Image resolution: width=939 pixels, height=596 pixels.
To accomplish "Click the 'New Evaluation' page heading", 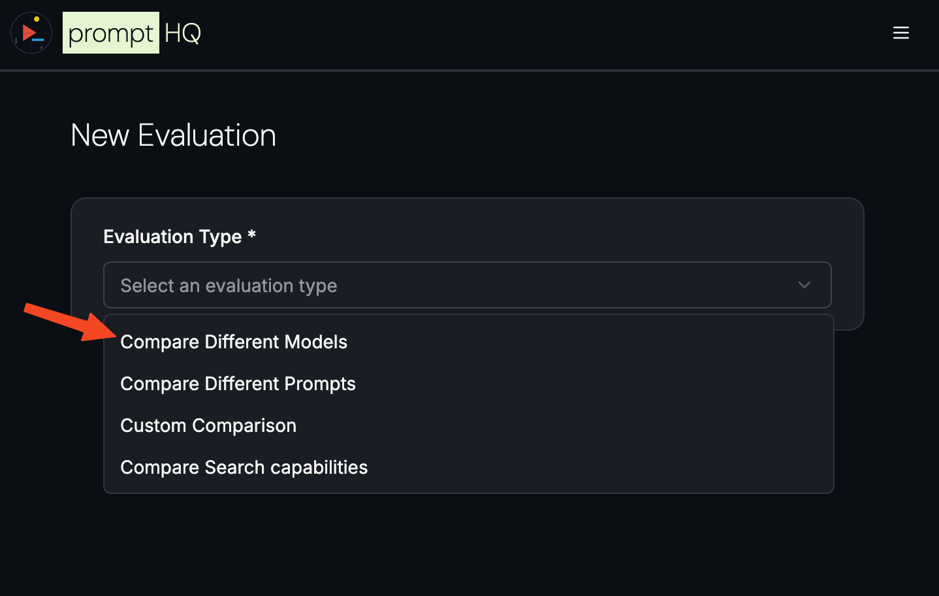I will click(x=173, y=135).
